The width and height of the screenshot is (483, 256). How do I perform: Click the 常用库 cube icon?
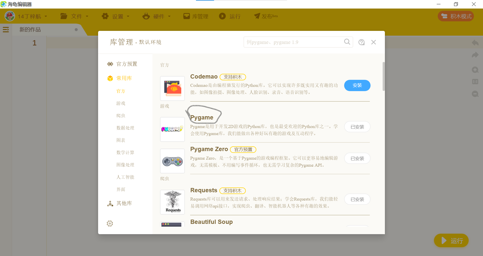coord(110,78)
